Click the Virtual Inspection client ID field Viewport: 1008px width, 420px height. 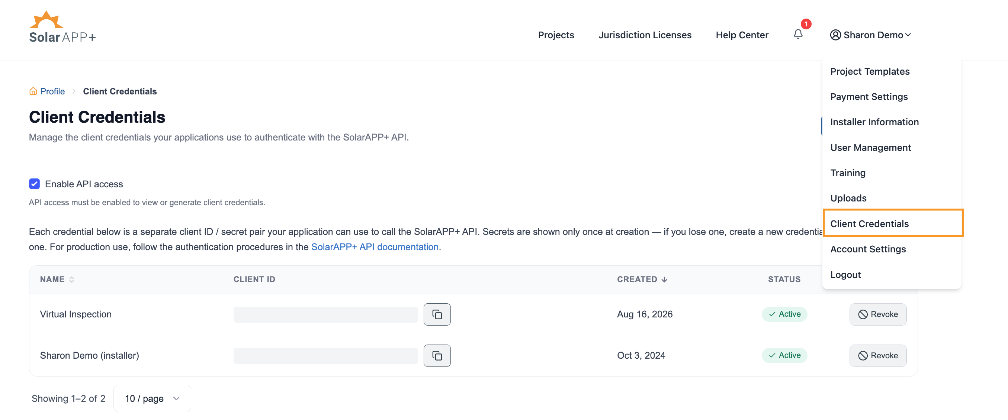click(x=325, y=314)
